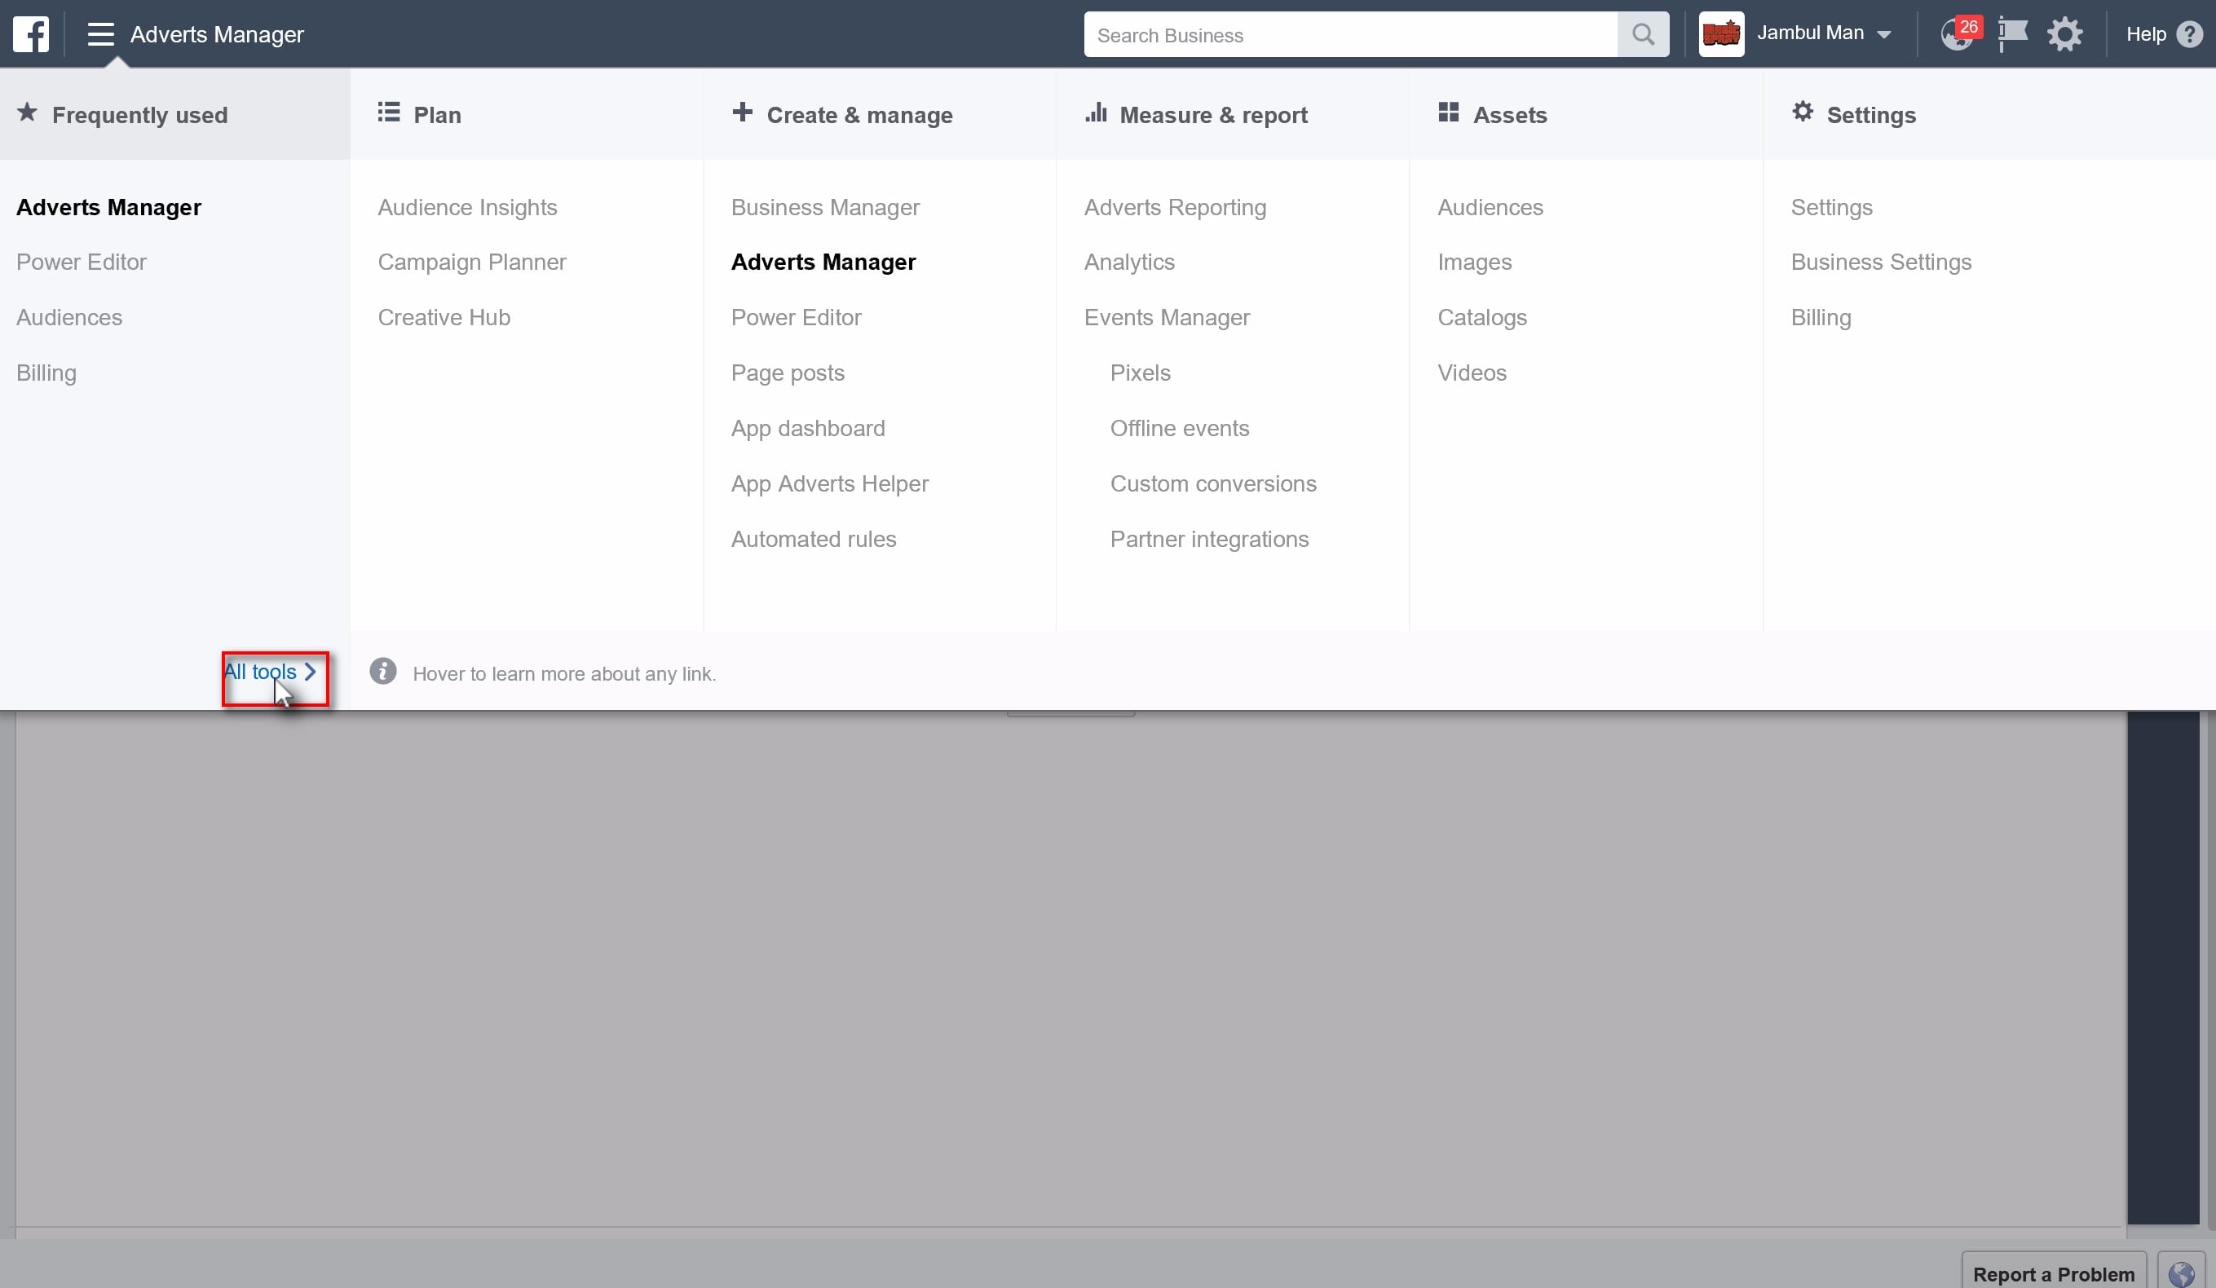Open Business Manager
Viewport: 2216px width, 1288px height.
coord(825,208)
